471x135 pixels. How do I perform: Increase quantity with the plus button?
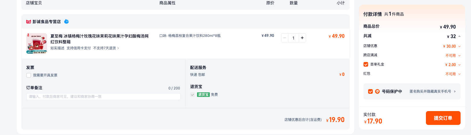coord(302,38)
